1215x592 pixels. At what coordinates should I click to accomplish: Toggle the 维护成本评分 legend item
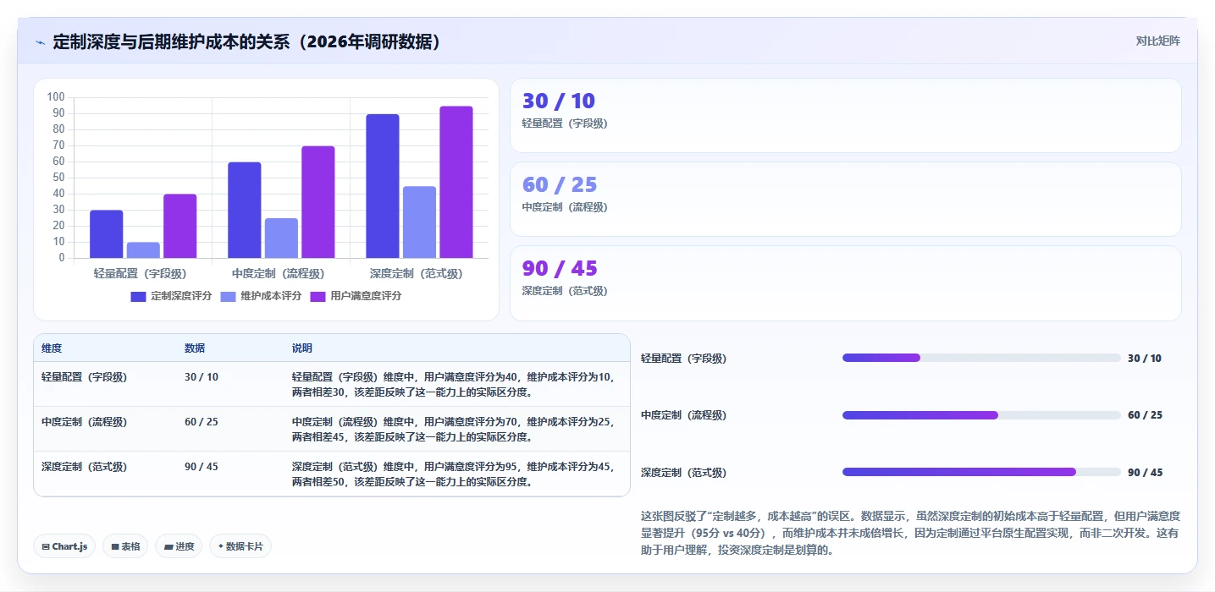261,296
